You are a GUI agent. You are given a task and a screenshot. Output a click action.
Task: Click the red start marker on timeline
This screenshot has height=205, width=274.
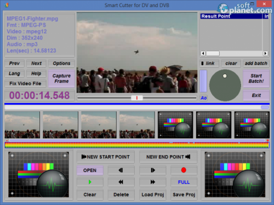click(x=7, y=141)
